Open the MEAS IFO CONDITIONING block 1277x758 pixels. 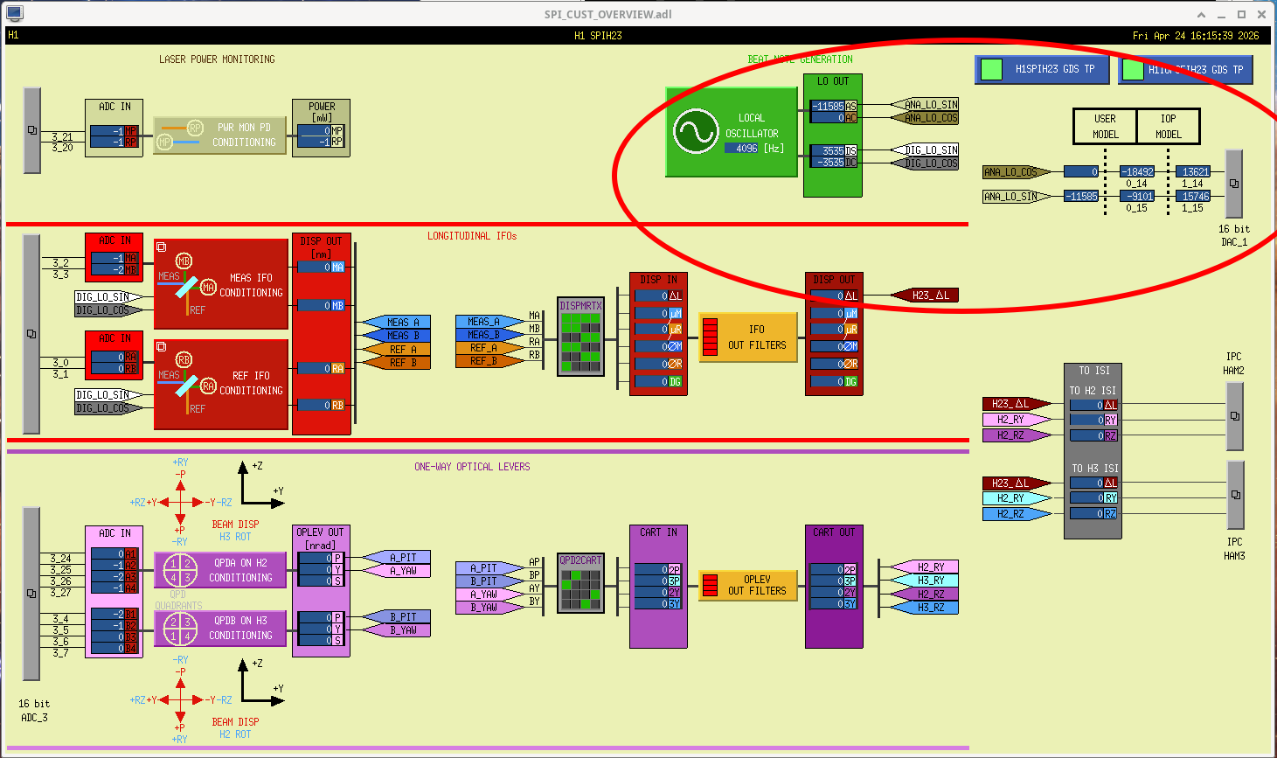coord(221,284)
